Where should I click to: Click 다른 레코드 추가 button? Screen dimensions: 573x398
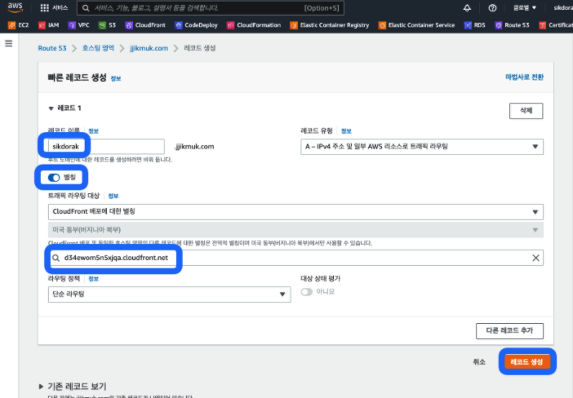click(x=509, y=331)
